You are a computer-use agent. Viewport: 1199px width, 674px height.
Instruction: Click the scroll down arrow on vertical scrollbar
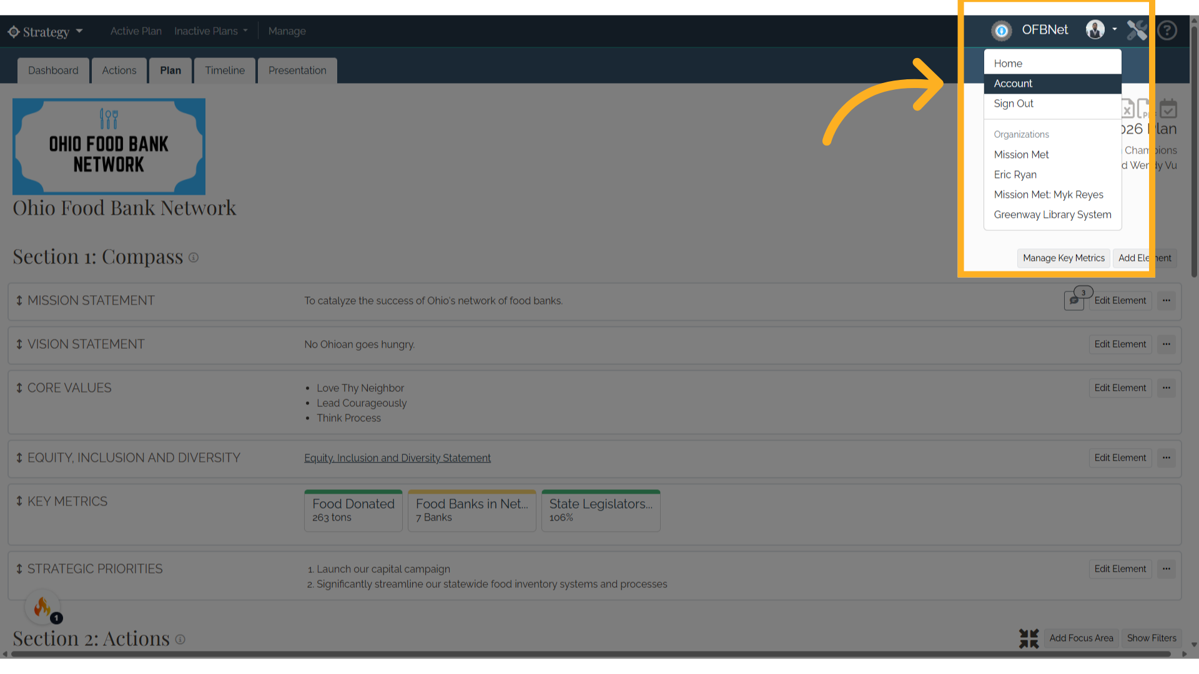pos(1194,645)
